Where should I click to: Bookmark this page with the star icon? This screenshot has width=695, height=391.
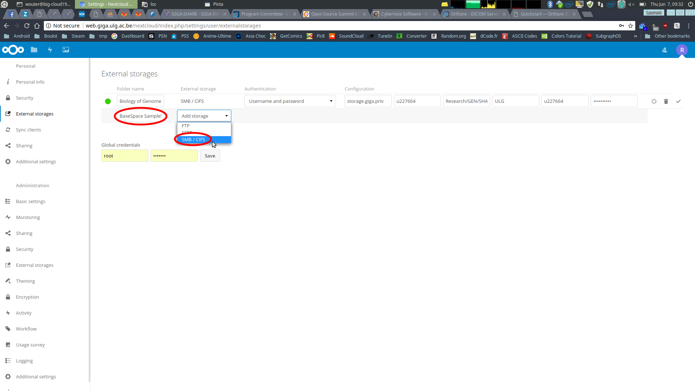click(631, 26)
